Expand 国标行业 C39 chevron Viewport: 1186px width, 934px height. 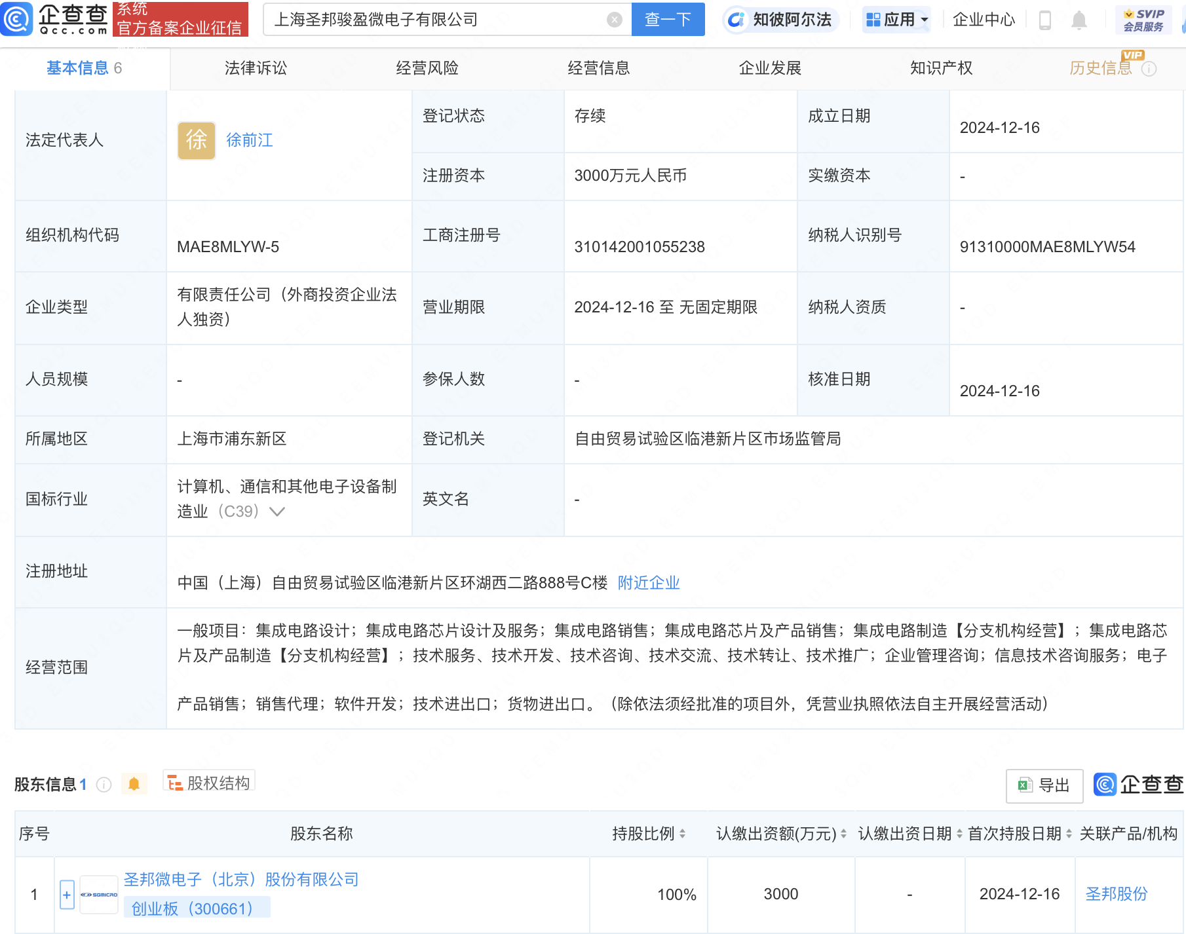point(277,512)
